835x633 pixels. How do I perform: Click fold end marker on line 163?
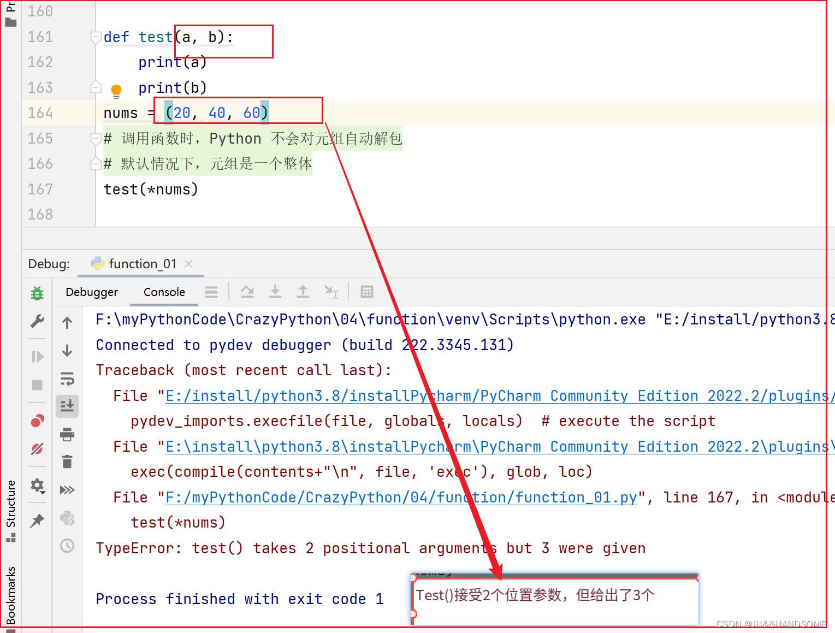coord(96,87)
